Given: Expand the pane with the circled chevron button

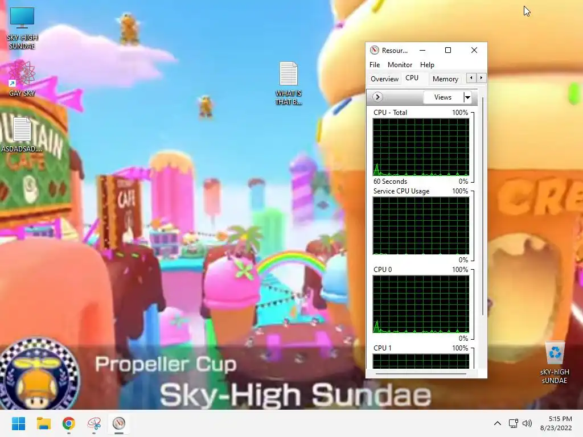Looking at the screenshot, I should coord(377,97).
